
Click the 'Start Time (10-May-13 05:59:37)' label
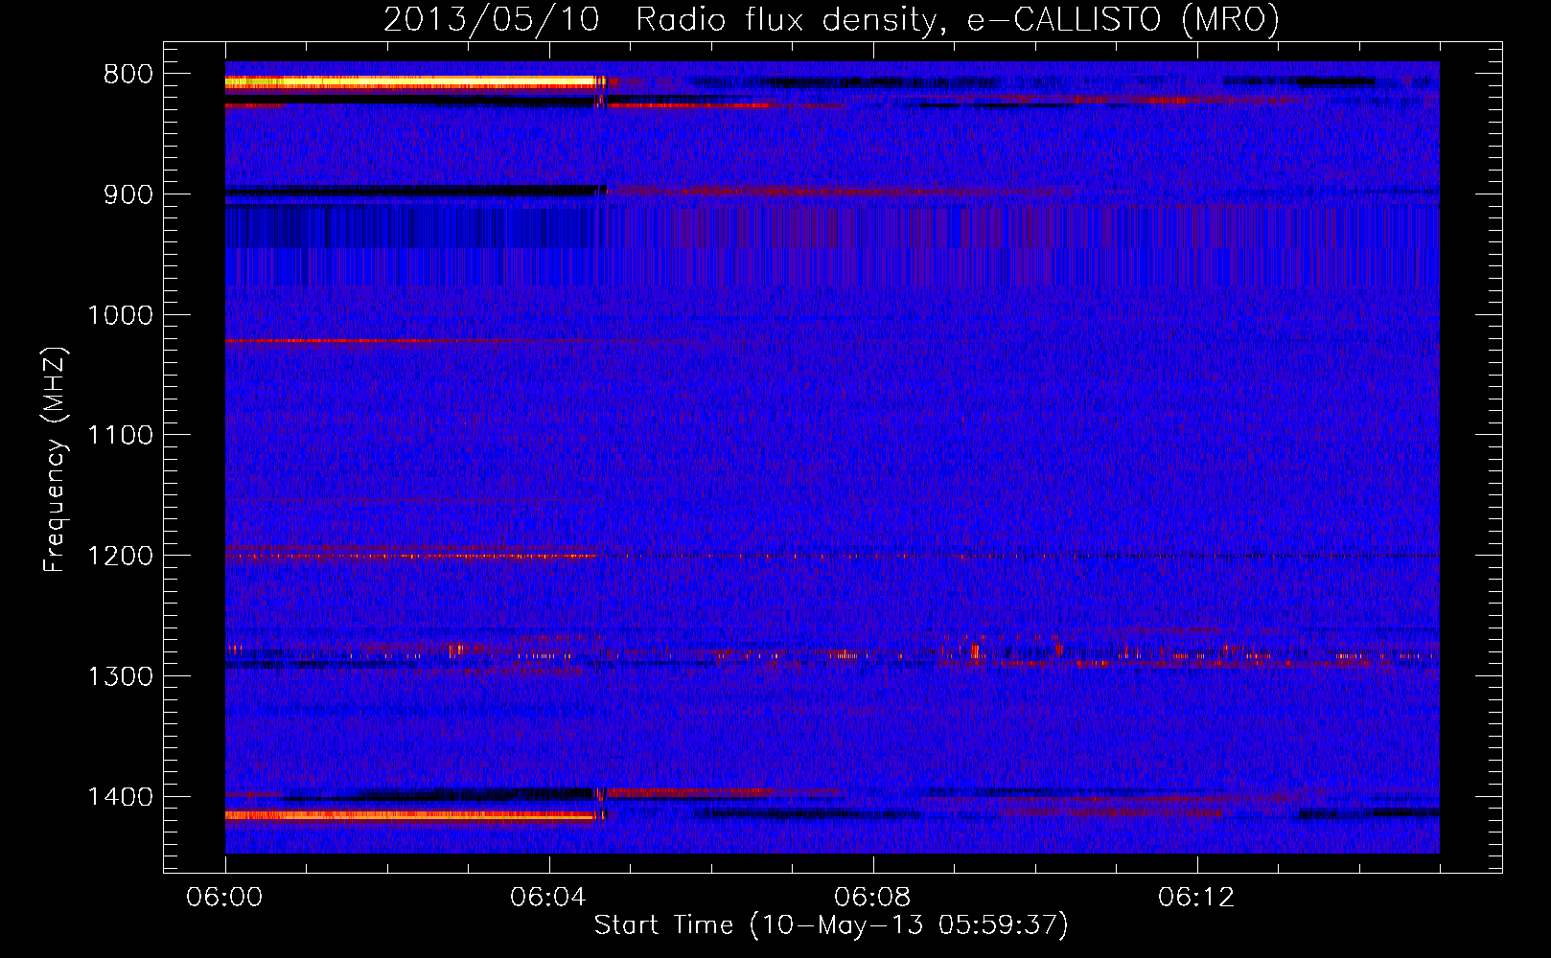point(831,925)
